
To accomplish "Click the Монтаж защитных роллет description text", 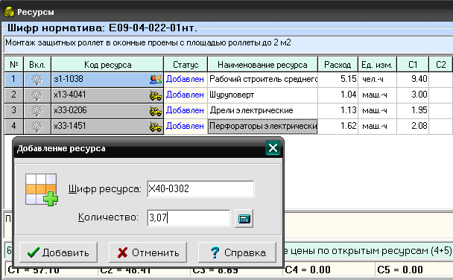I will [x=148, y=42].
